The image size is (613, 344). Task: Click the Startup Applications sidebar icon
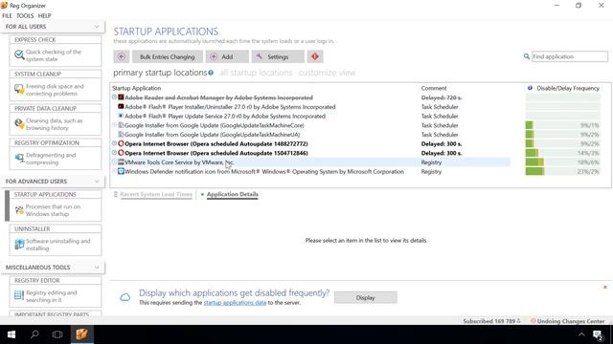19,210
